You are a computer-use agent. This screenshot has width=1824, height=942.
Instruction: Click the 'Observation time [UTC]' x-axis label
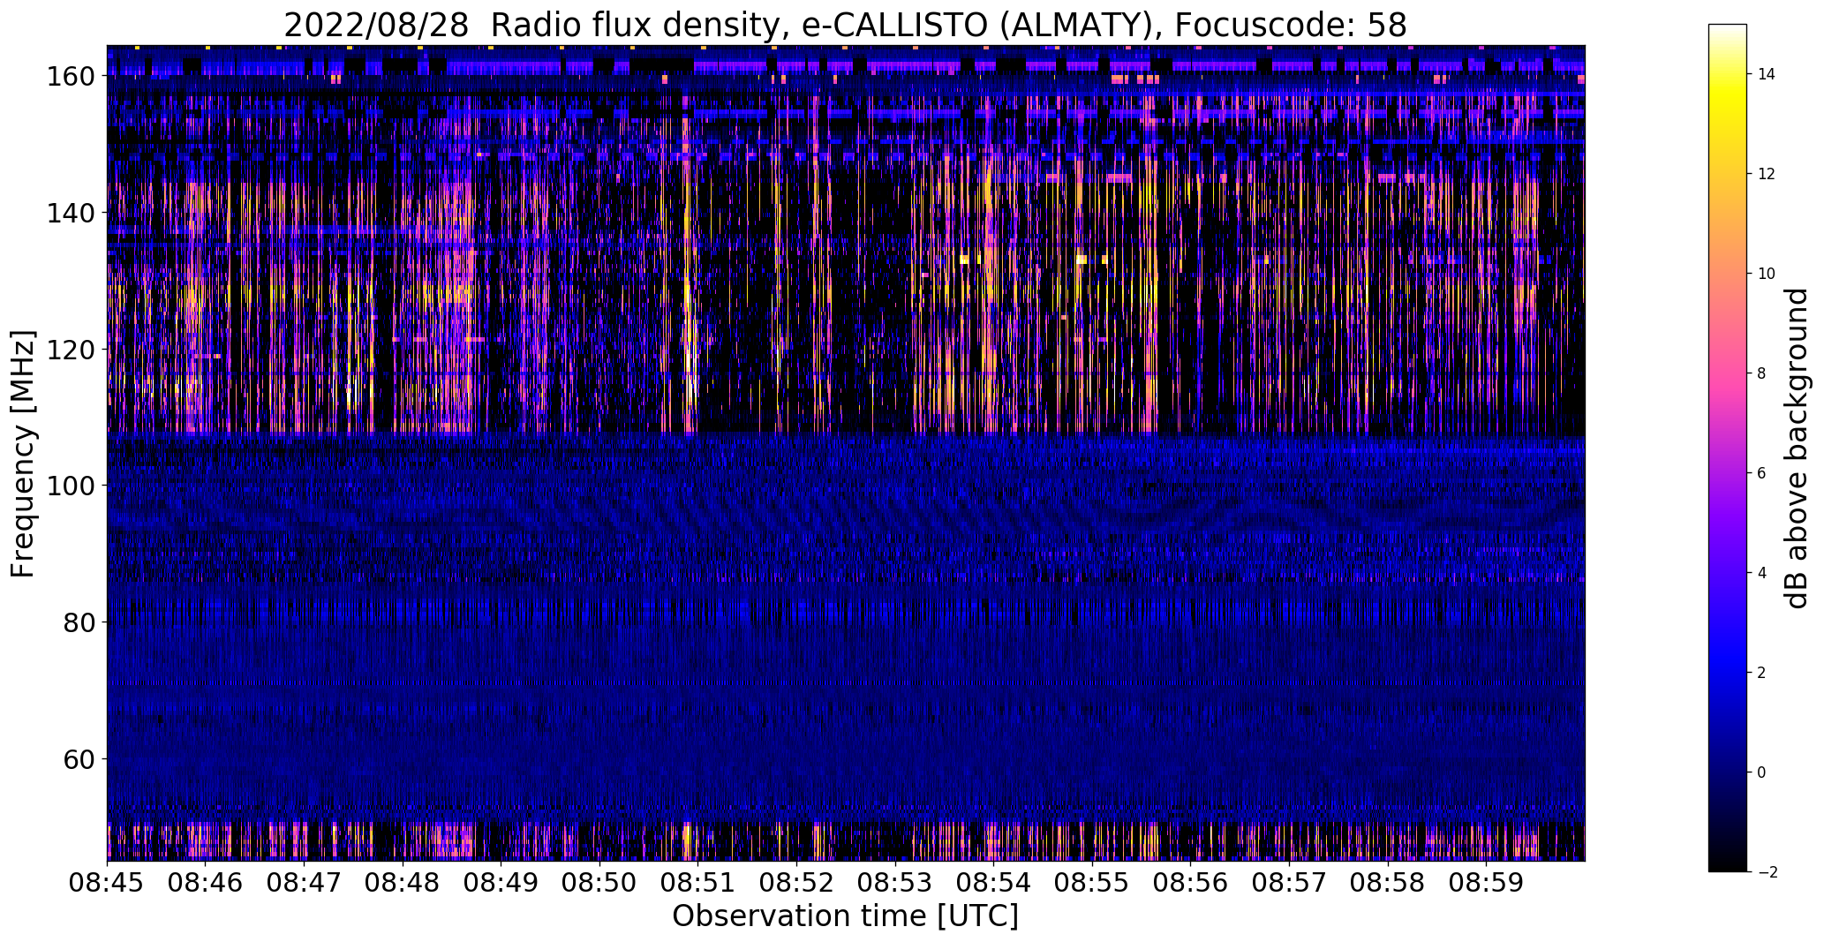click(845, 916)
